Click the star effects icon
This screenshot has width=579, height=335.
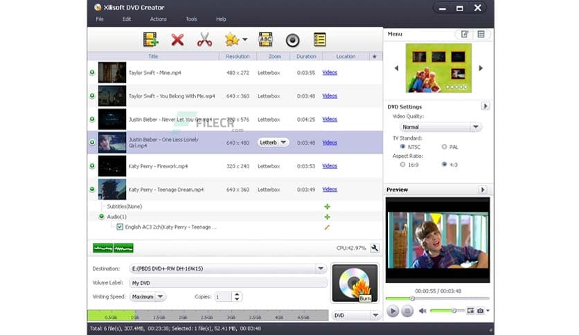232,39
